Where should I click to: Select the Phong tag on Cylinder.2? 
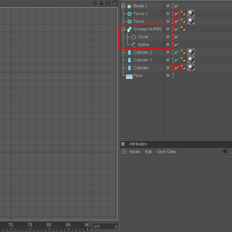point(183,52)
